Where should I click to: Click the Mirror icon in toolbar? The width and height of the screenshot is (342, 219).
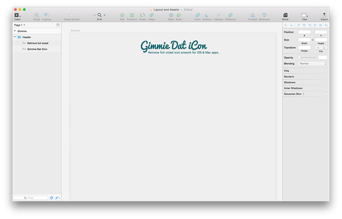285,15
